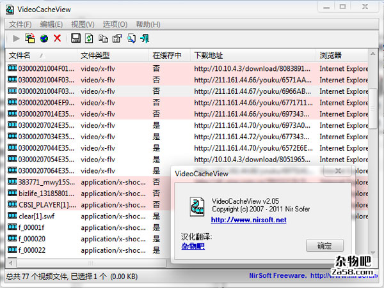Click film icon beside CBSI_PLAYER[1]
384x288 pixels.
click(12, 204)
